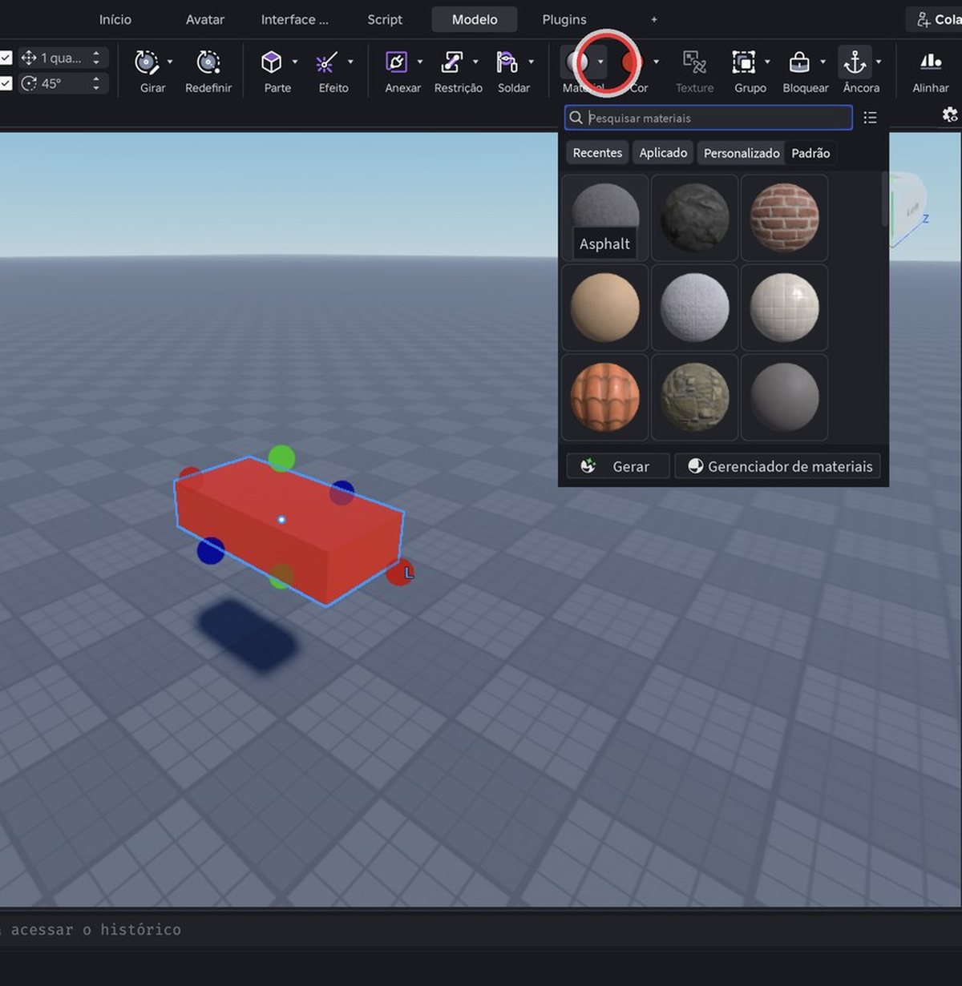
Task: Click the Gerar material button
Action: (617, 466)
